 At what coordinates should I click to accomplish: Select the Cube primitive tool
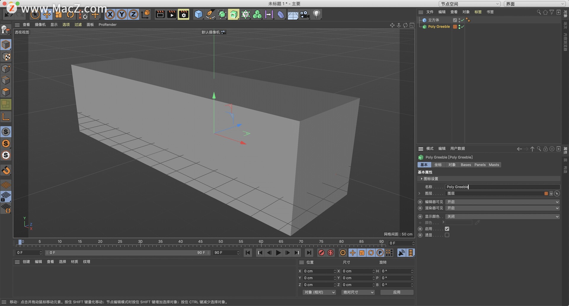(198, 14)
